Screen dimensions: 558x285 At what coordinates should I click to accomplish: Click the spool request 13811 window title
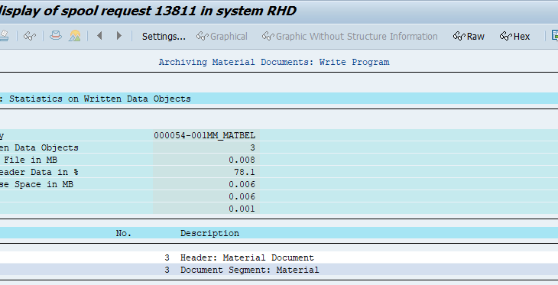148,11
